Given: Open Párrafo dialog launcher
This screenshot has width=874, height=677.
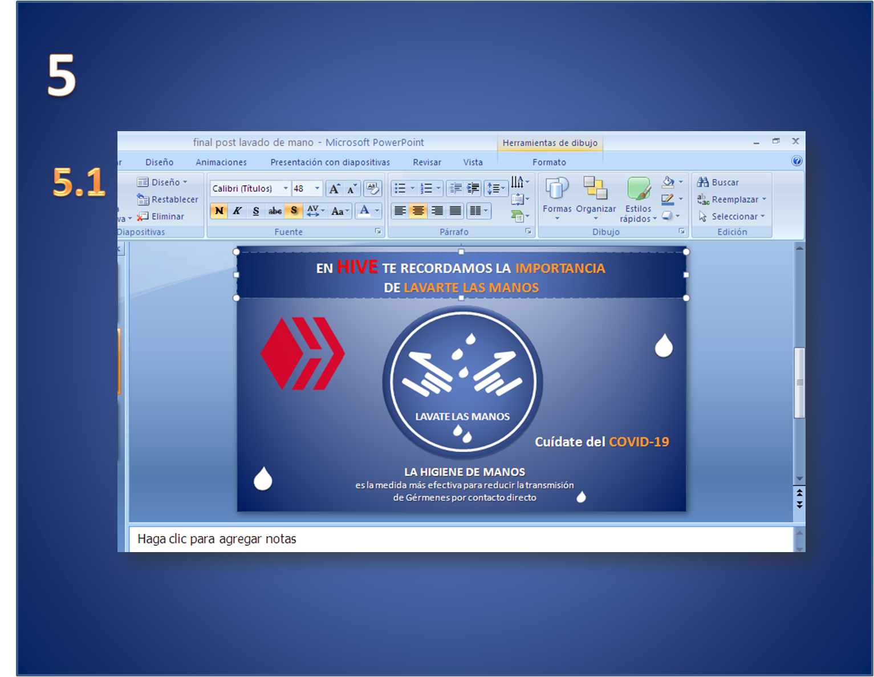Looking at the screenshot, I should pyautogui.click(x=529, y=232).
